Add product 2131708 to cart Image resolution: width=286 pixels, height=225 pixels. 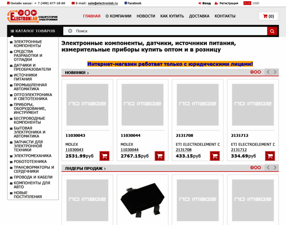click(215, 156)
